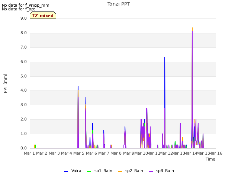
Task: Click the Mar 1 x-axis tick label
Action: click(x=29, y=153)
